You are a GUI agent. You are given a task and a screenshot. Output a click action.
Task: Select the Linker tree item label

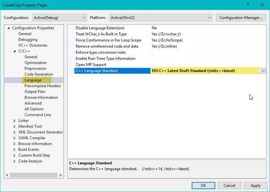coord(23,120)
